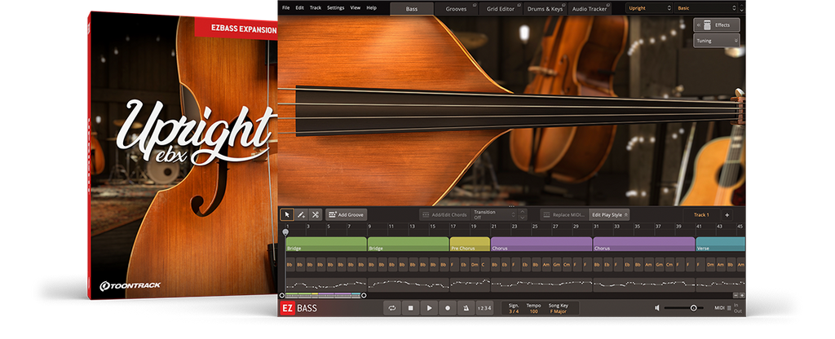Add a new track with plus button

click(x=727, y=215)
